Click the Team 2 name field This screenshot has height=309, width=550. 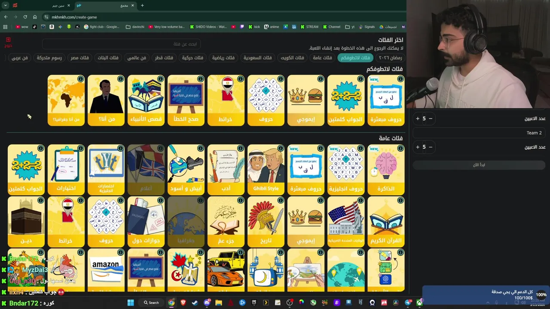(x=479, y=133)
